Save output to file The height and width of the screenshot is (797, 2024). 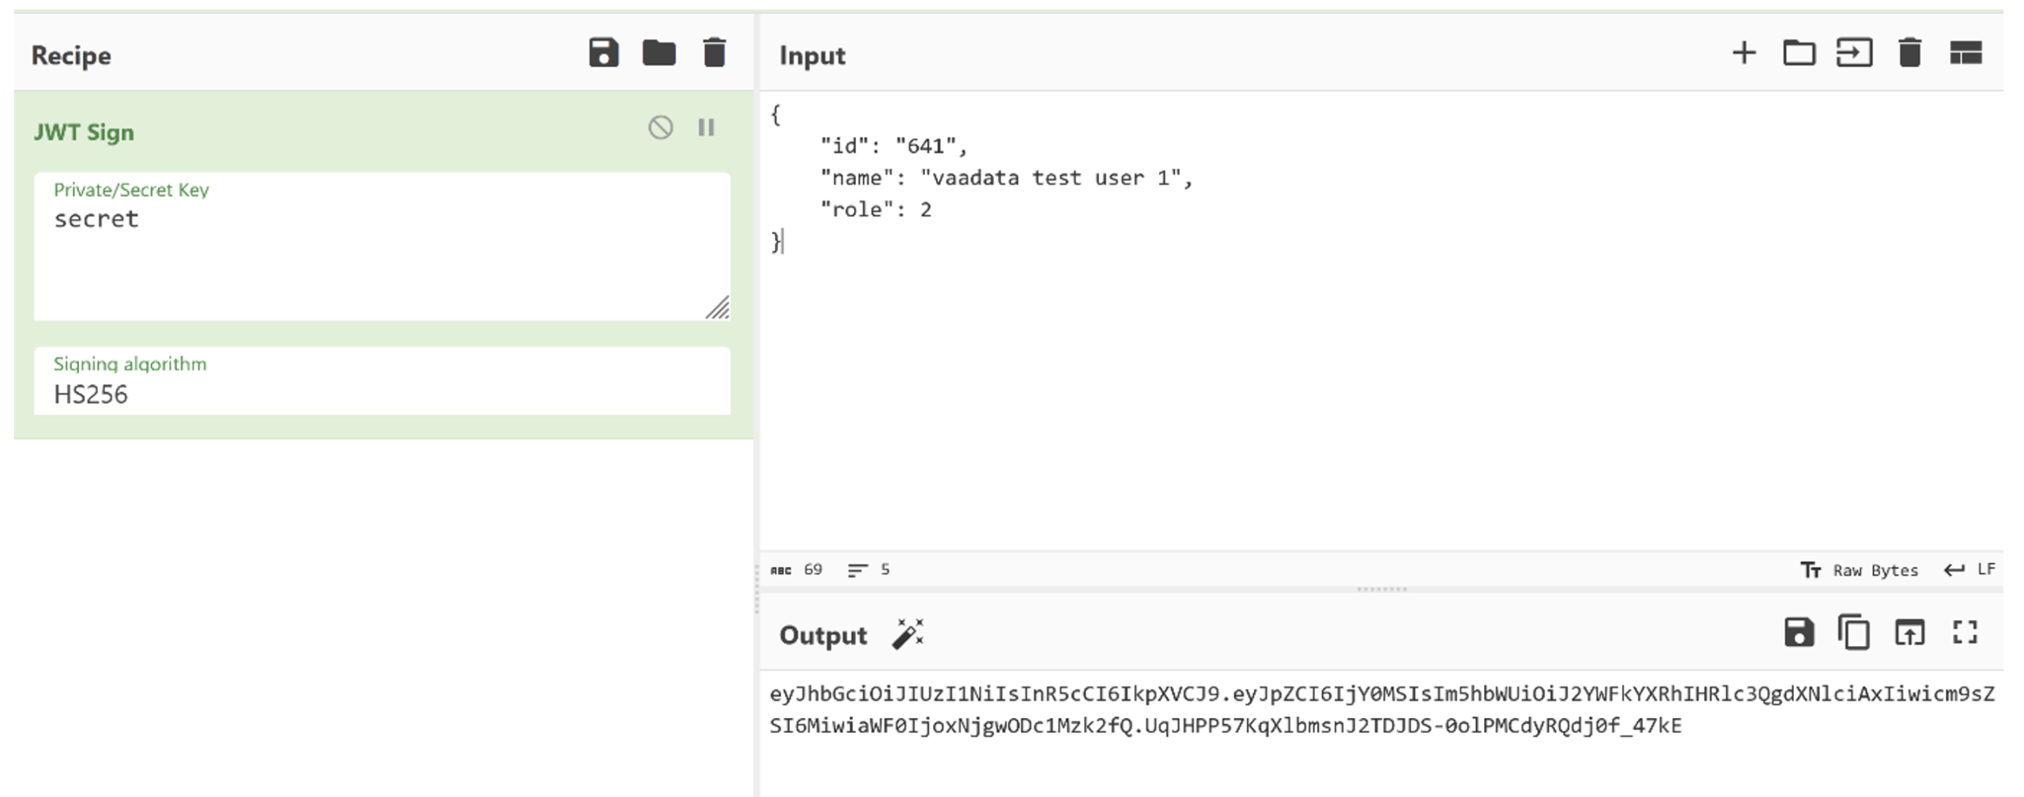[x=1799, y=633]
